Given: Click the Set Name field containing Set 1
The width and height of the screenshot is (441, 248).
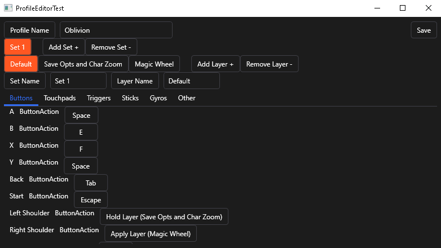Looking at the screenshot, I should point(78,81).
